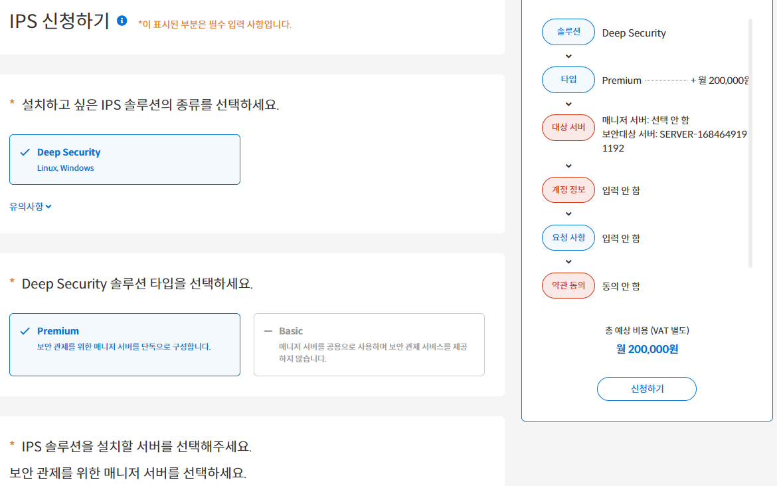
Task: Click the summary panel vertical scrollbar
Action: click(750, 143)
